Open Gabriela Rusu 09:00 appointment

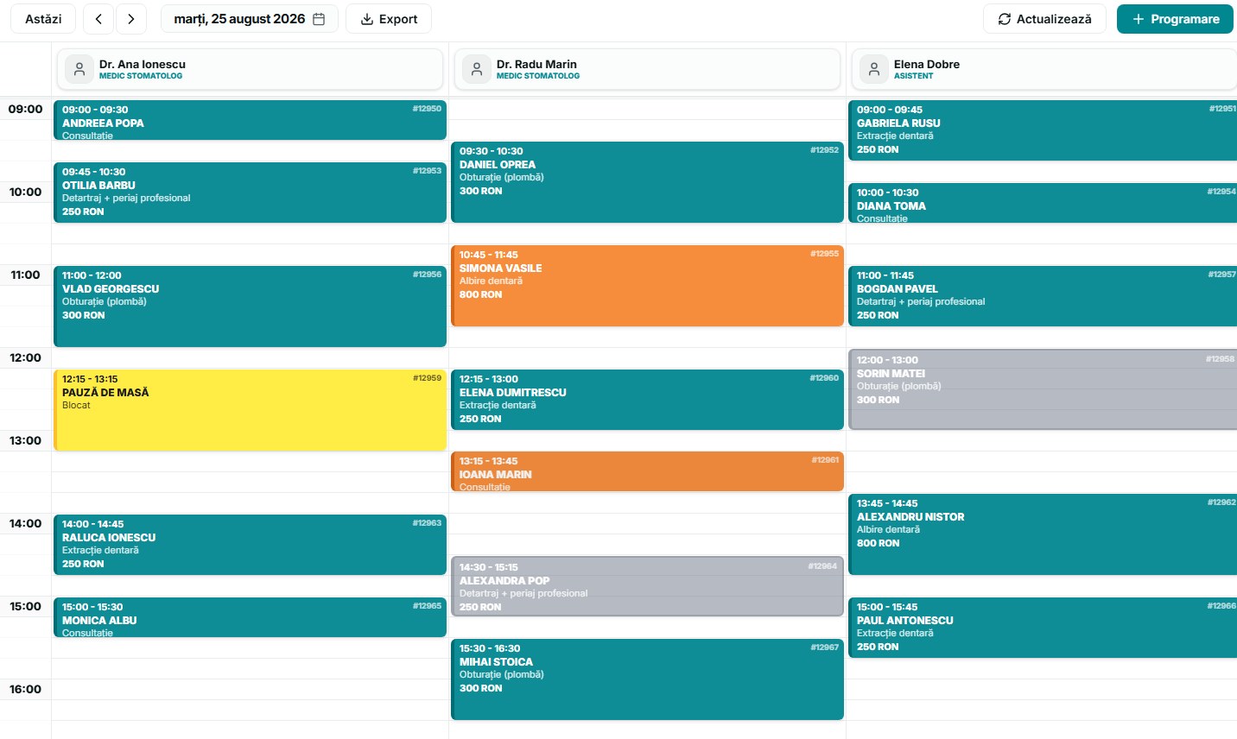tap(1043, 130)
